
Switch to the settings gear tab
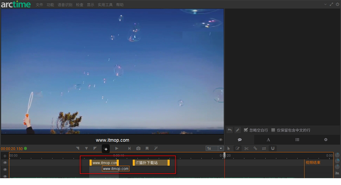tap(326, 139)
